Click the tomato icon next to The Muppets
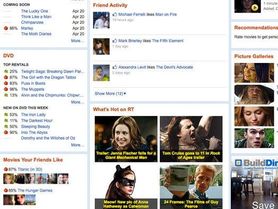This screenshot has width=278, height=209. pos(6,89)
